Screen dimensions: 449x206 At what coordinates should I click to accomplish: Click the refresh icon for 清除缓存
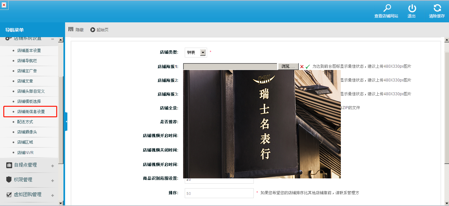437,8
